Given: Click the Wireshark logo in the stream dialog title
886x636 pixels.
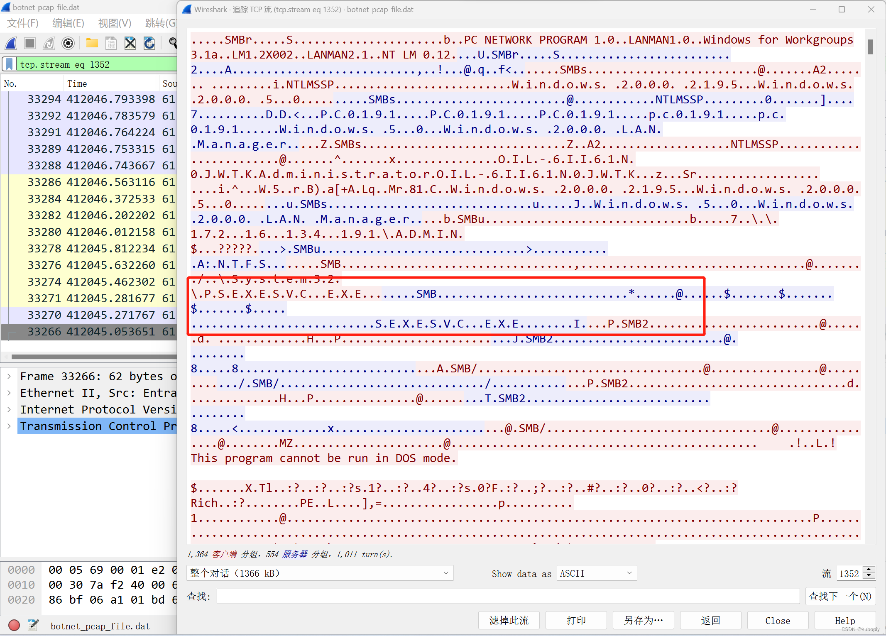Looking at the screenshot, I should tap(187, 9).
